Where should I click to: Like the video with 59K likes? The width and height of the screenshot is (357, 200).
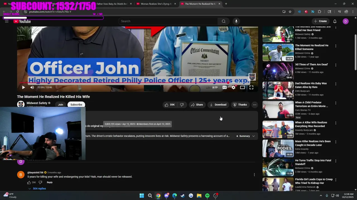(x=170, y=105)
